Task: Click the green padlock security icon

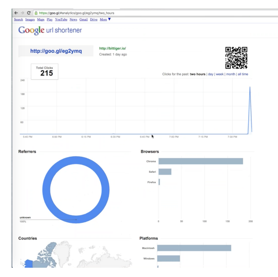Action: [x=36, y=13]
